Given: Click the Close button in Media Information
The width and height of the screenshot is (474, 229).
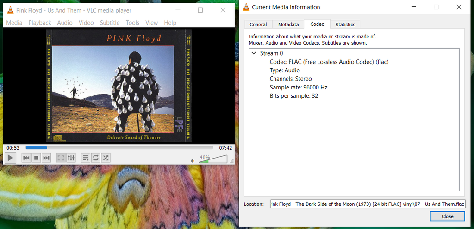Looking at the screenshot, I should click(x=448, y=216).
